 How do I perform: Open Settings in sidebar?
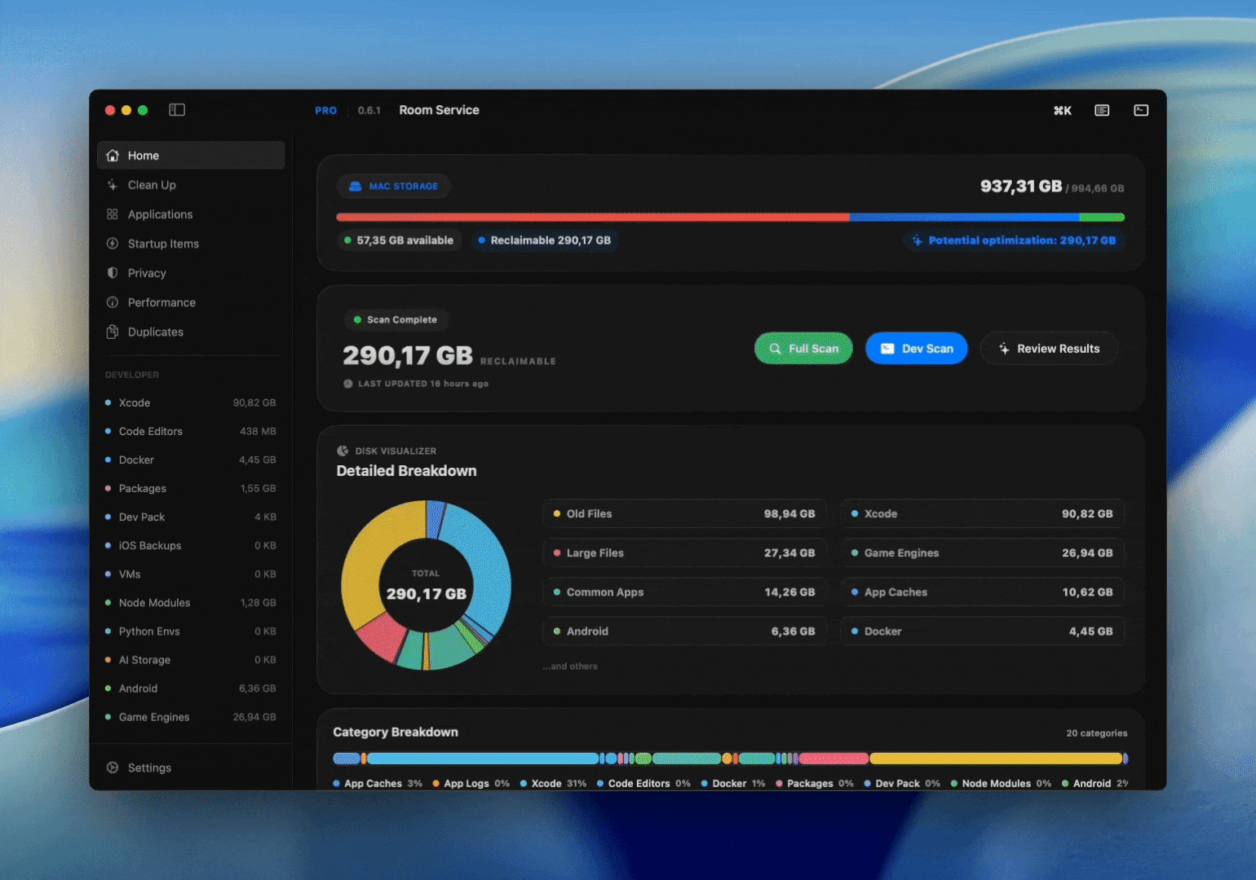[x=191, y=768]
